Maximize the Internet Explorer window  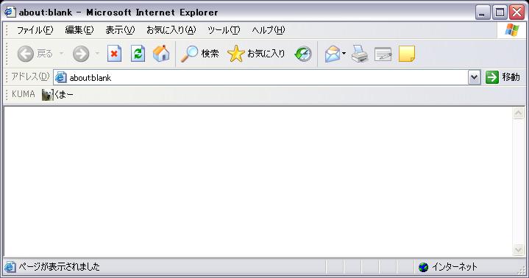500,13
